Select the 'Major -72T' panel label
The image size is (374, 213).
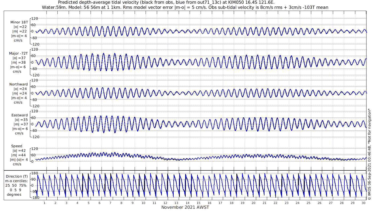(x=18, y=53)
